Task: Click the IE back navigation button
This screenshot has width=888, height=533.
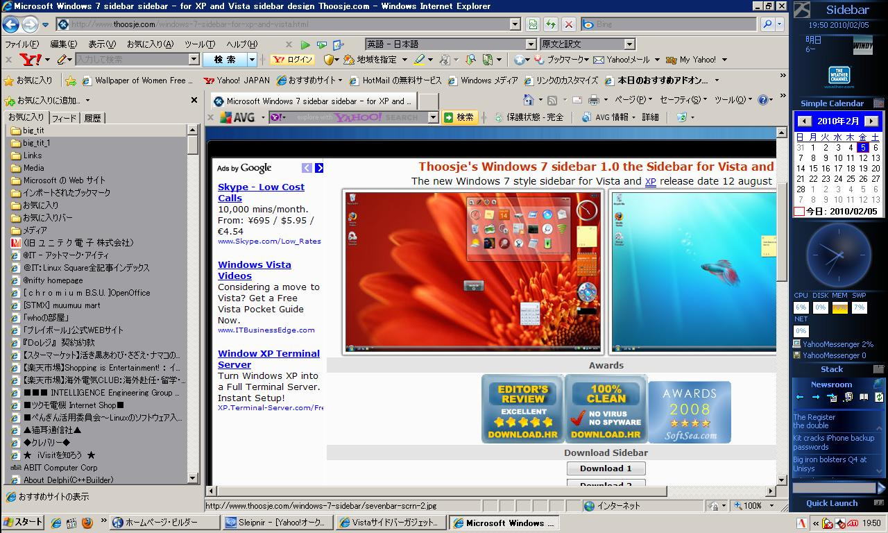Action: pyautogui.click(x=10, y=24)
